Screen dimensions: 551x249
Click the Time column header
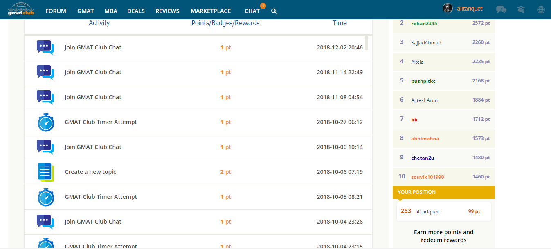click(x=340, y=23)
